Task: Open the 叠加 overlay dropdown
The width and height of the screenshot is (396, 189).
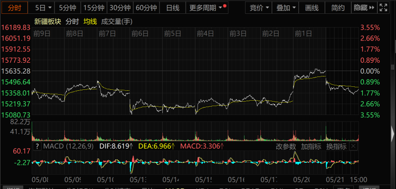Action: [x=286, y=8]
